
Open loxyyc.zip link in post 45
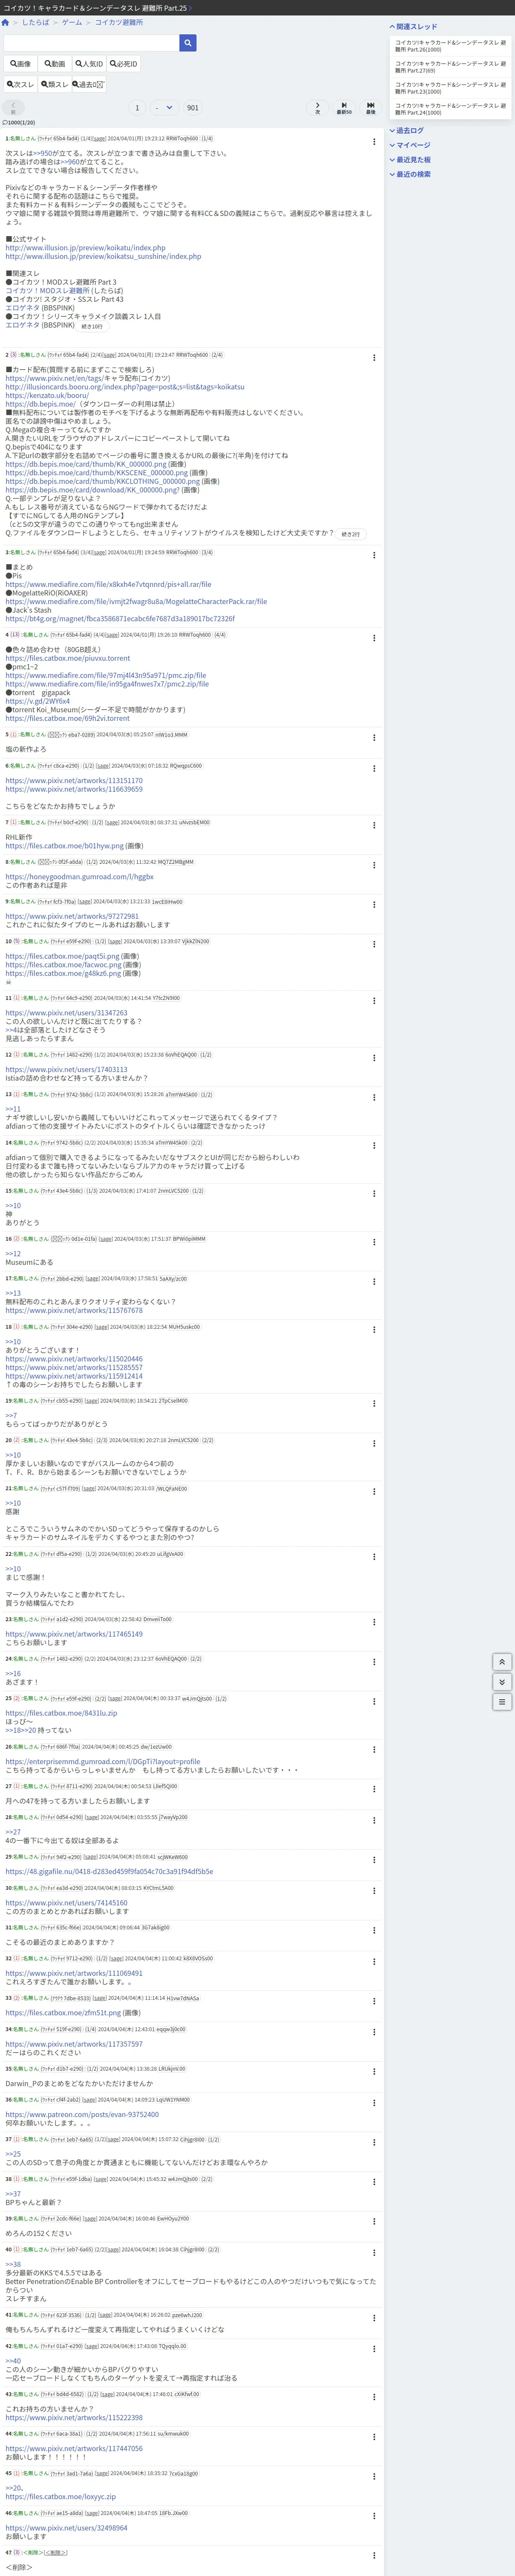pos(60,2496)
